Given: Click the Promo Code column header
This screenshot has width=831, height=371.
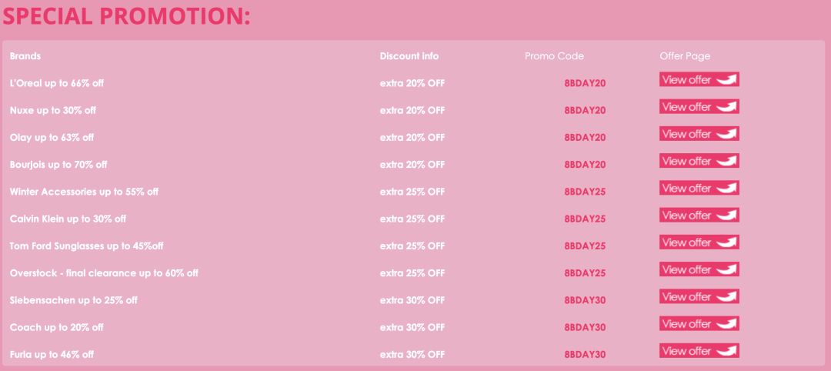Looking at the screenshot, I should pyautogui.click(x=554, y=56).
